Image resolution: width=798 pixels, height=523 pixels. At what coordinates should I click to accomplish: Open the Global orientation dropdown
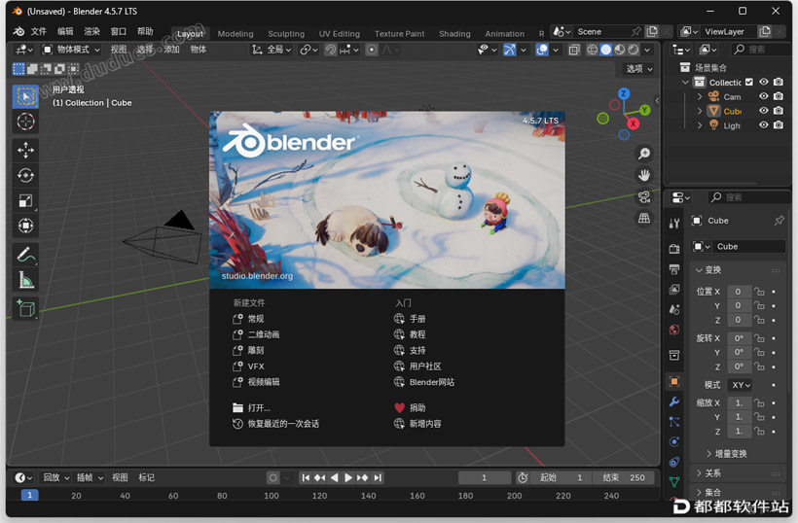pyautogui.click(x=272, y=50)
